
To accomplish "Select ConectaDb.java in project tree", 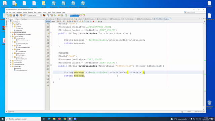I will pos(23,59).
